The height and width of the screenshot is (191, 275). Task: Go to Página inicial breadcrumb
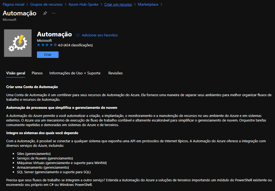coord(13,5)
